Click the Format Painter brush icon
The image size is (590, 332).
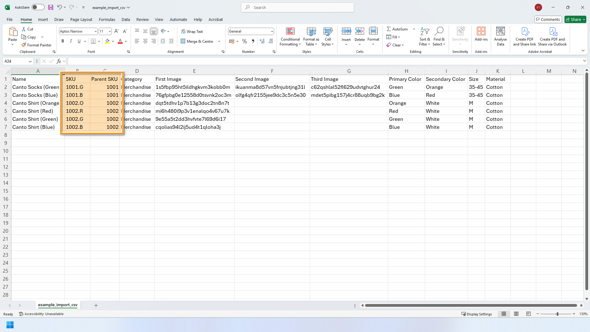[24, 45]
